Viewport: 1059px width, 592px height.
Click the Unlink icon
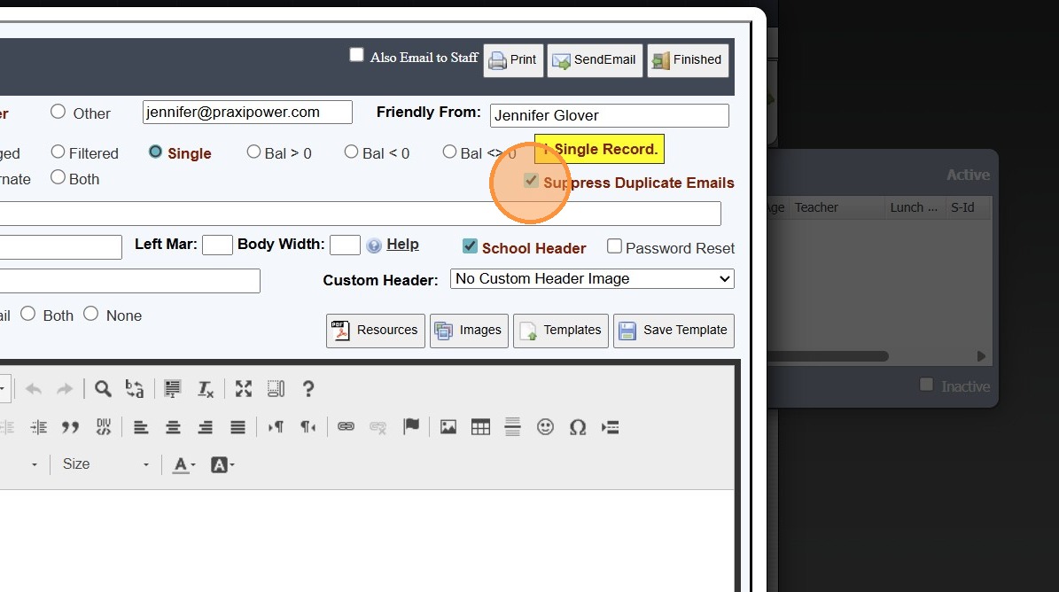[x=378, y=427]
